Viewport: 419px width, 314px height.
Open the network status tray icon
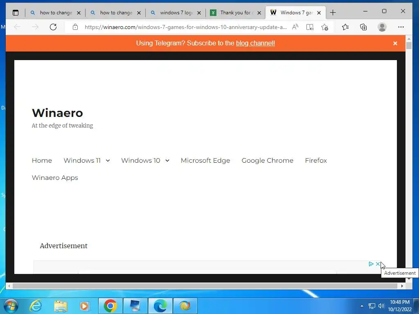coord(372,306)
